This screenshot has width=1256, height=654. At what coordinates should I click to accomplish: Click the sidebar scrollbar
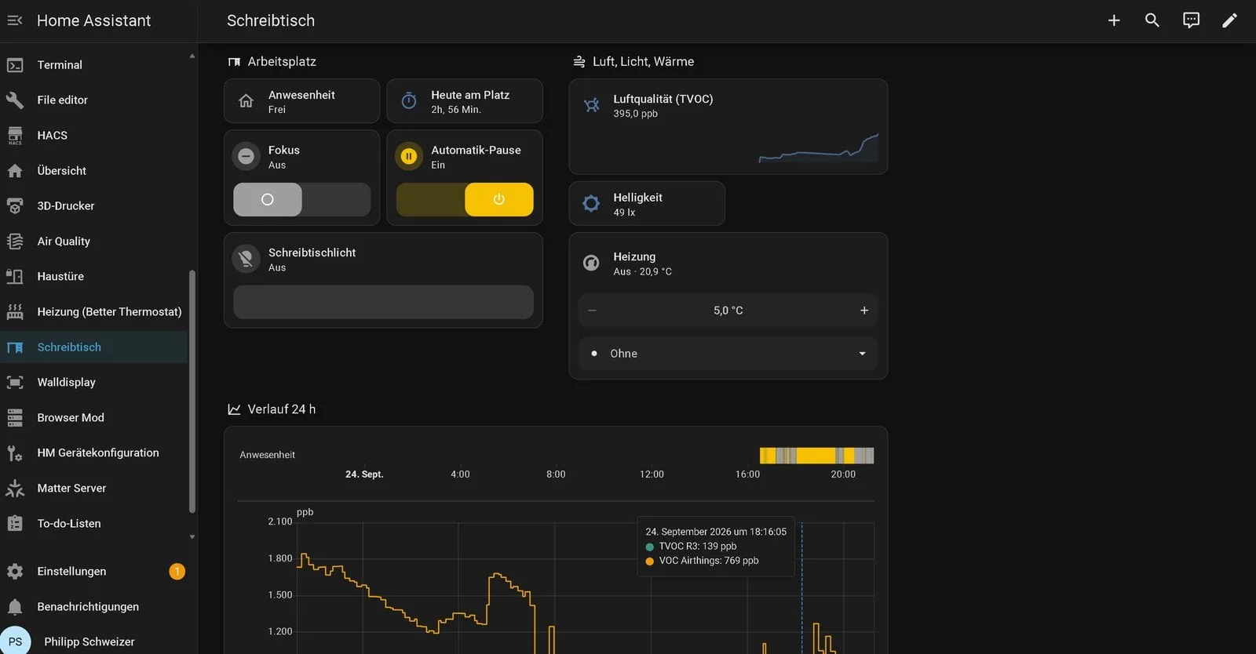192,392
